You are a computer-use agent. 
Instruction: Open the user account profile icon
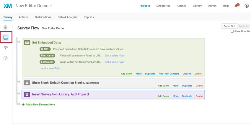click(x=247, y=6)
